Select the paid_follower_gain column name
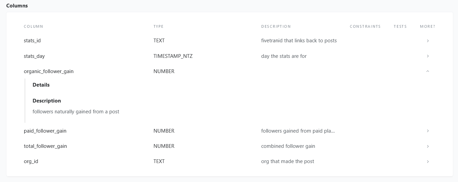The height and width of the screenshot is (182, 458). coord(45,131)
